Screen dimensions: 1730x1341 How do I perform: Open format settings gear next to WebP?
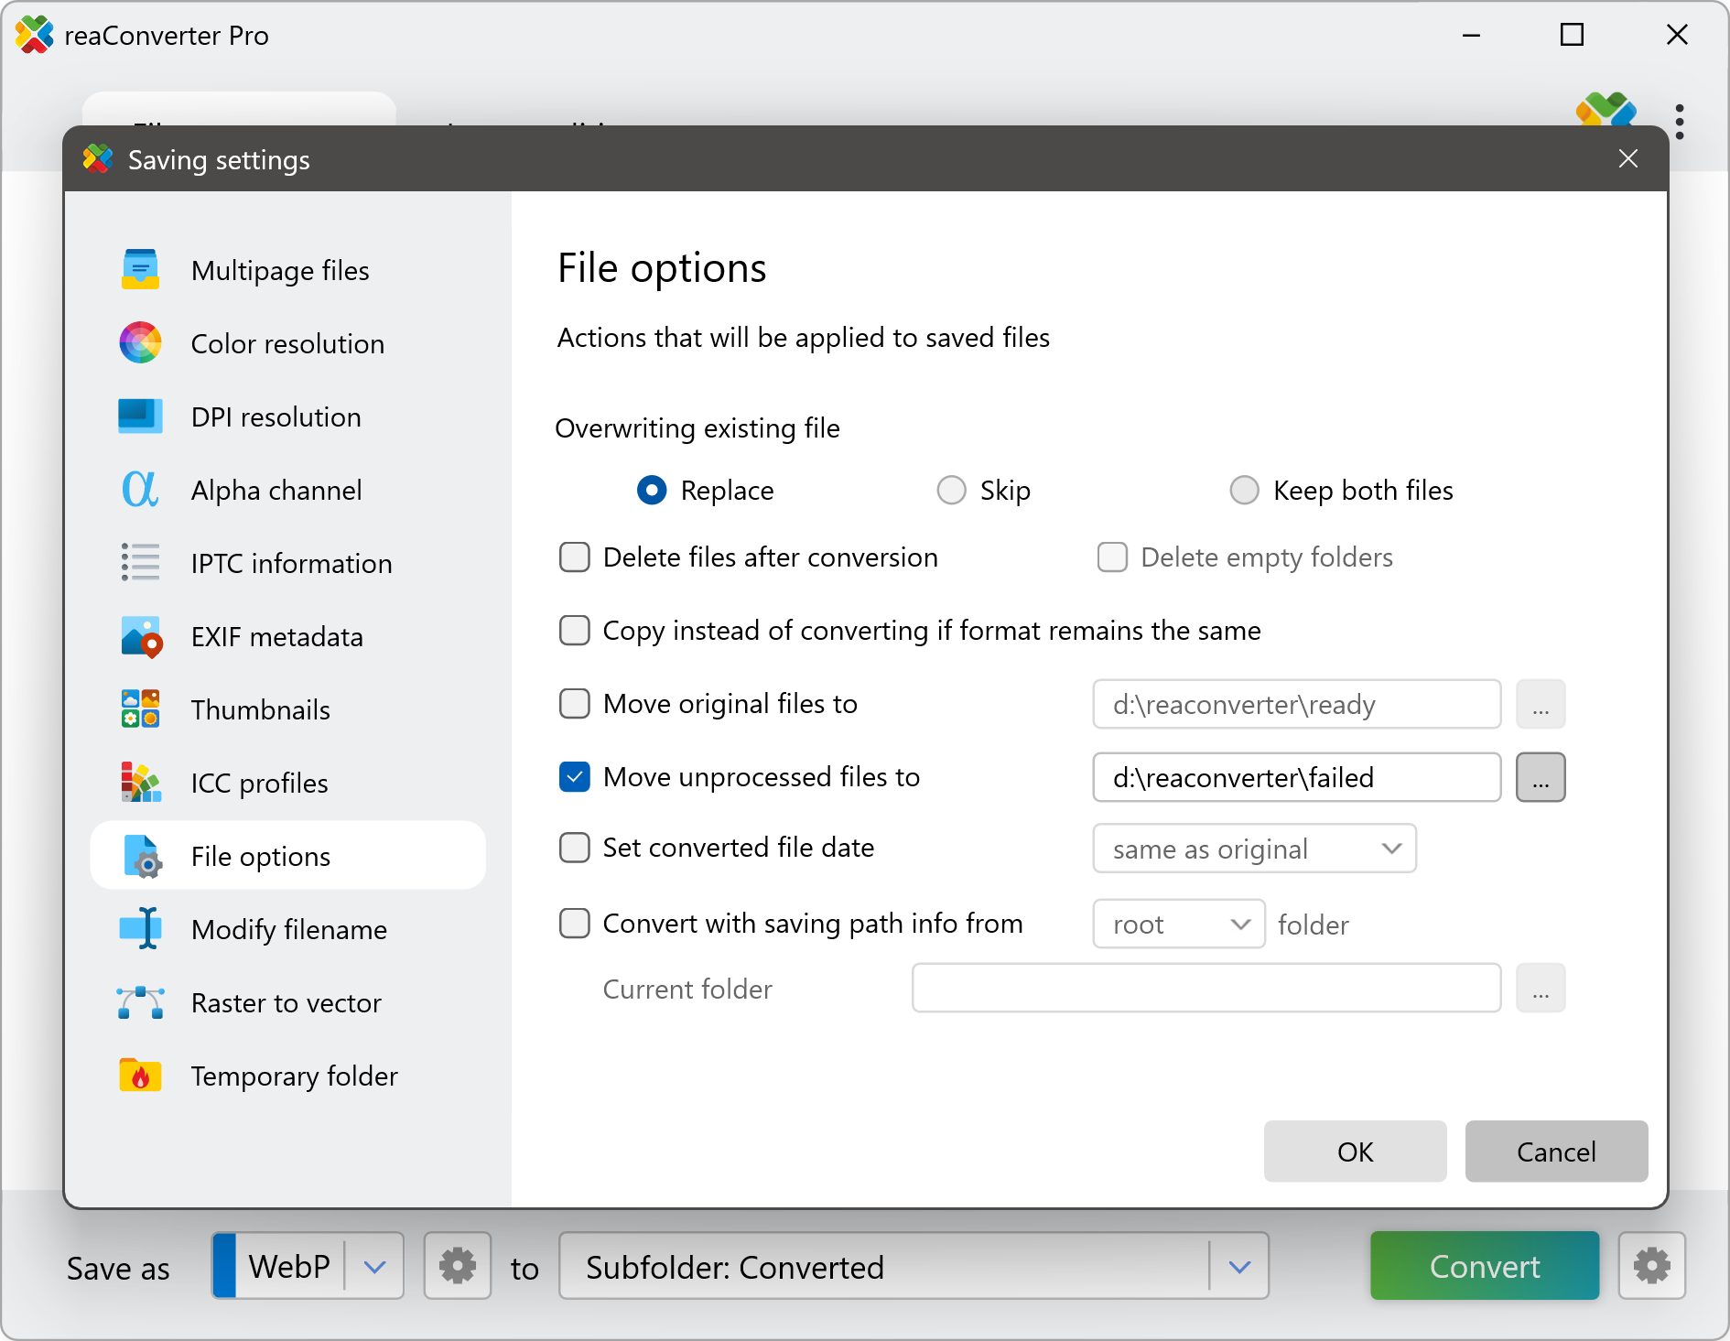point(457,1266)
